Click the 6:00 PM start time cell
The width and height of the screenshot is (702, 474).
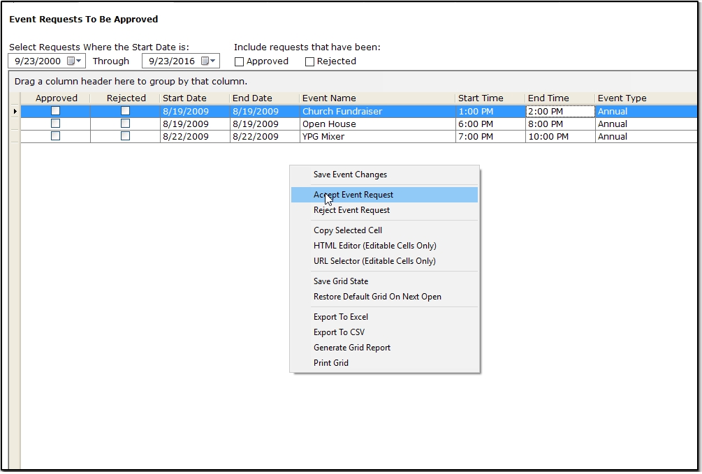(490, 124)
